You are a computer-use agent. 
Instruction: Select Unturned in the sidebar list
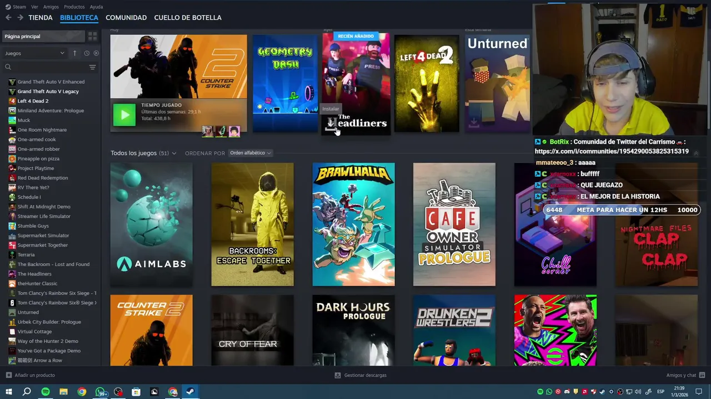point(28,313)
